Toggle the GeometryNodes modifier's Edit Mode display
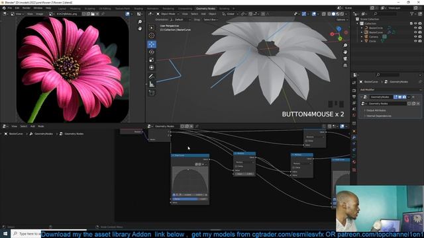 click(396, 97)
